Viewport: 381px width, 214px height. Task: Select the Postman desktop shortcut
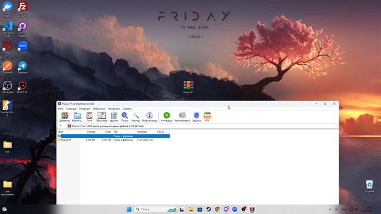(x=7, y=67)
